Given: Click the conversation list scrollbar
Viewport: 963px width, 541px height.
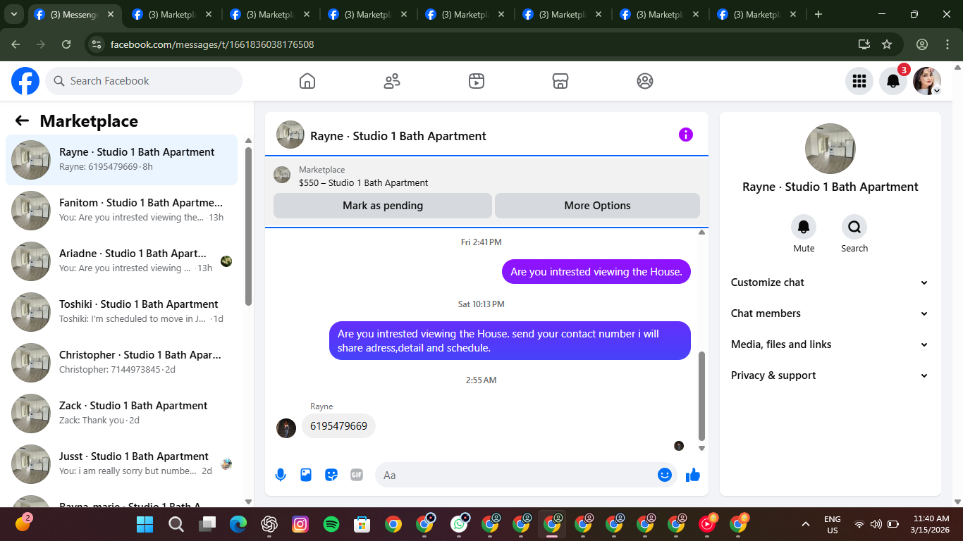Looking at the screenshot, I should pos(248,225).
